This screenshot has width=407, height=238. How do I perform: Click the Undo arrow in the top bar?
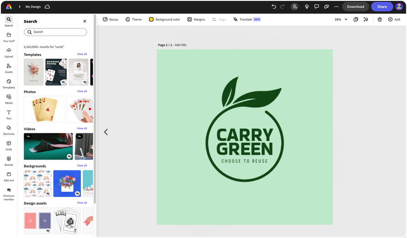pos(274,7)
